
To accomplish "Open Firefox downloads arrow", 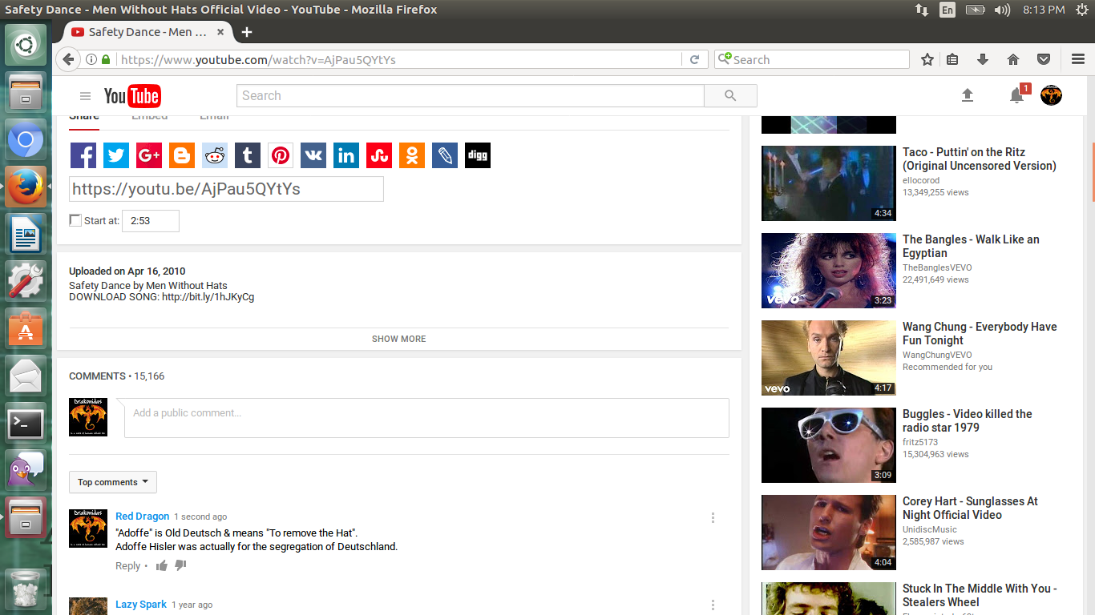I will click(983, 59).
